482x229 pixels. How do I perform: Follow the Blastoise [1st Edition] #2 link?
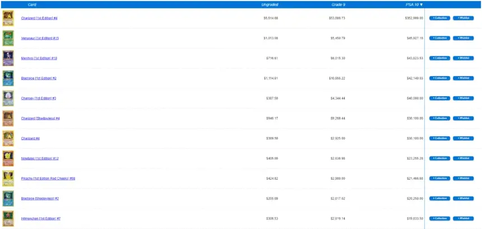pyautogui.click(x=39, y=78)
